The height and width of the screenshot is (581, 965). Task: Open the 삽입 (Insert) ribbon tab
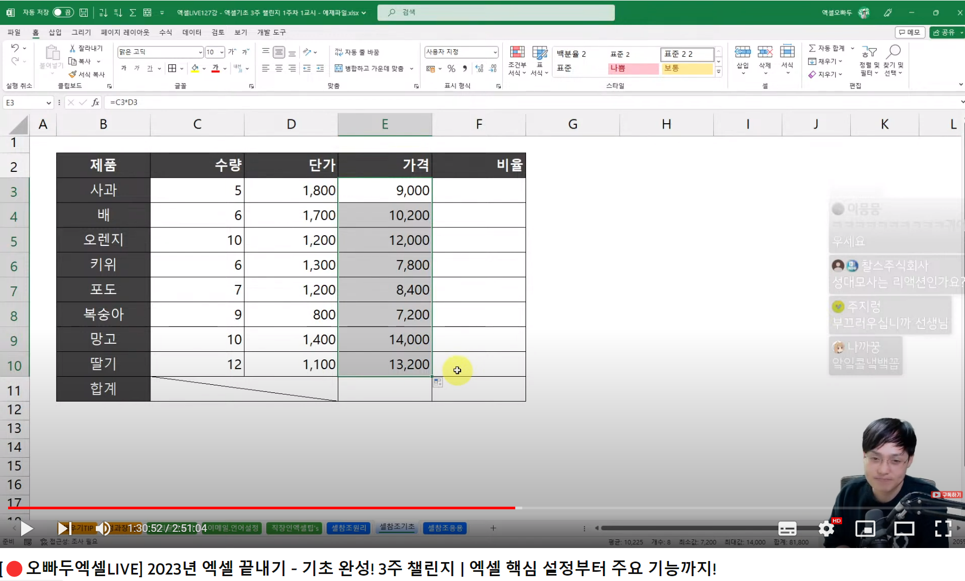pos(55,32)
